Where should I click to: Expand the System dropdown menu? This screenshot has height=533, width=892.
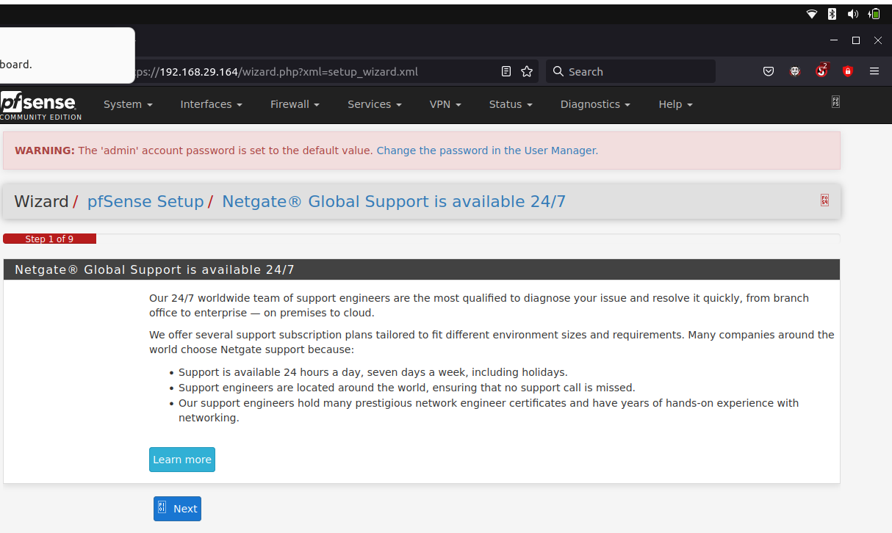128,104
